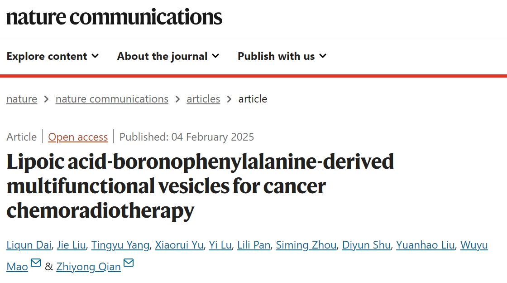Open the nature communications breadcrumb link
507x283 pixels.
point(112,99)
